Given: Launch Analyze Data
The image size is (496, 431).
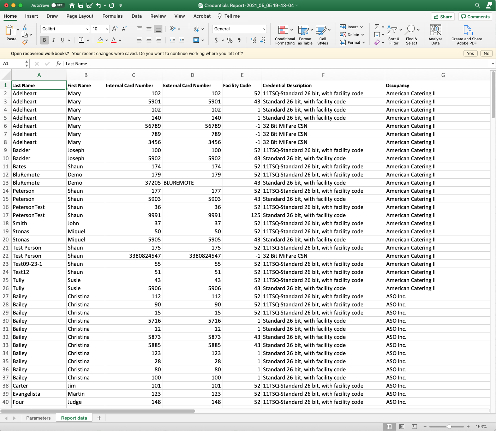Looking at the screenshot, I should 435,35.
